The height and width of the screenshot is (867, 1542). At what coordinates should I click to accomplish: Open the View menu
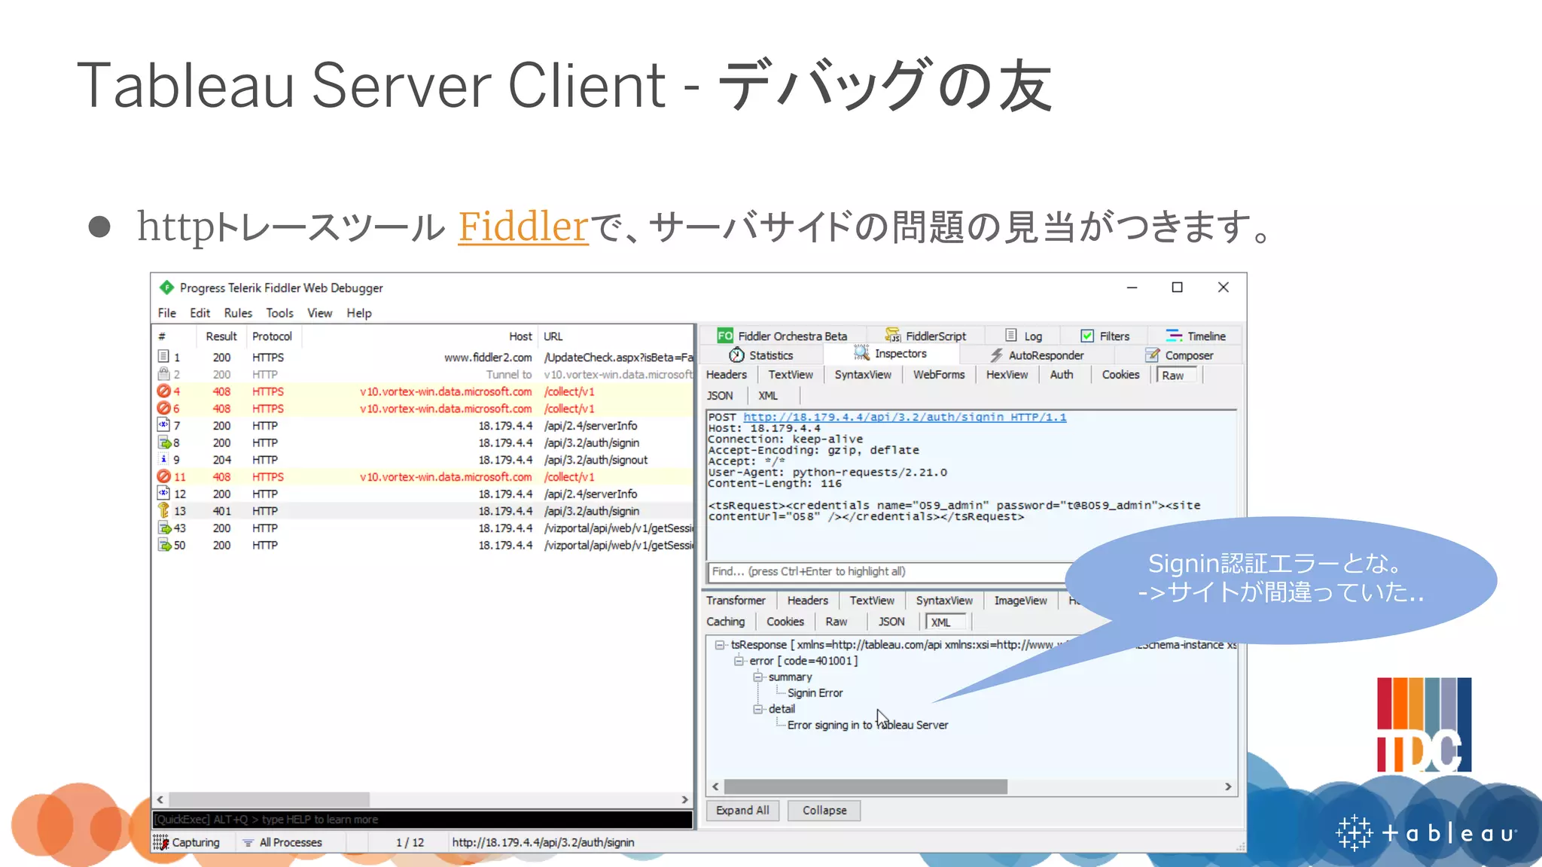pyautogui.click(x=319, y=313)
